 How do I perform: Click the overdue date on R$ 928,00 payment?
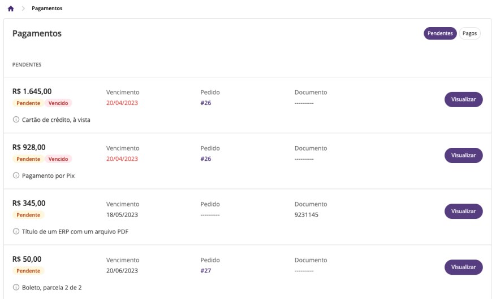point(122,159)
